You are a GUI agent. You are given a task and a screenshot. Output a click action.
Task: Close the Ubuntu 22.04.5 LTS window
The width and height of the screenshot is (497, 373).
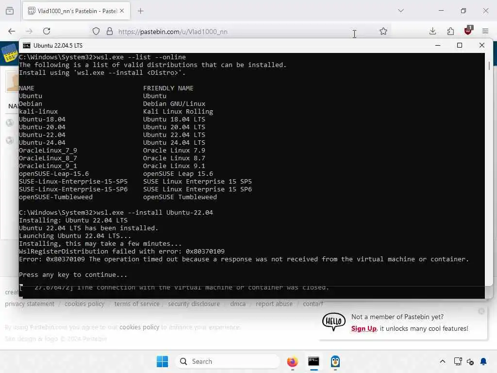(x=482, y=45)
